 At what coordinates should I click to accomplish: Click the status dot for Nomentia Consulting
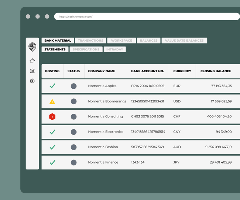click(x=73, y=117)
